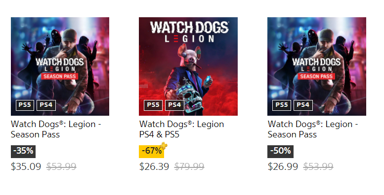
Task: Click the $26.39 sale price
Action: pyautogui.click(x=154, y=167)
